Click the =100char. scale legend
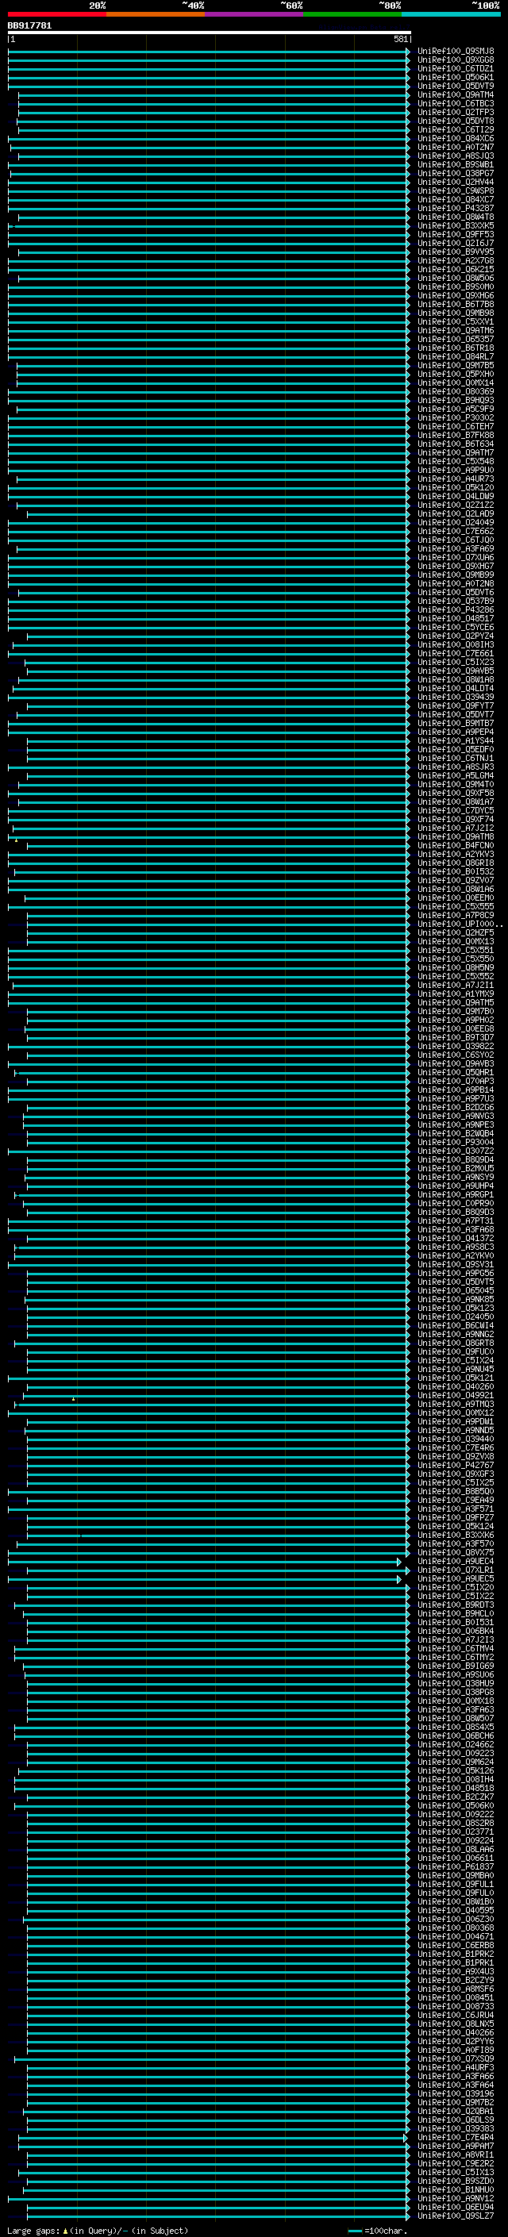This screenshot has width=508, height=2237. 377,2231
